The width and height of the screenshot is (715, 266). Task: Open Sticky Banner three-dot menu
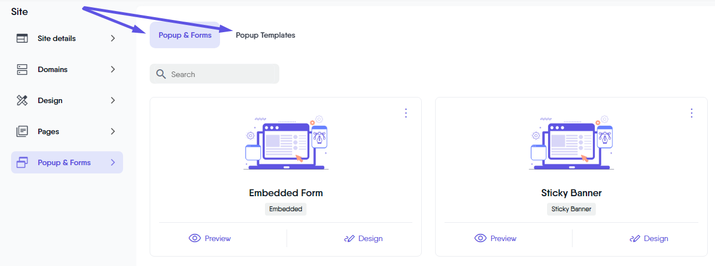(691, 113)
